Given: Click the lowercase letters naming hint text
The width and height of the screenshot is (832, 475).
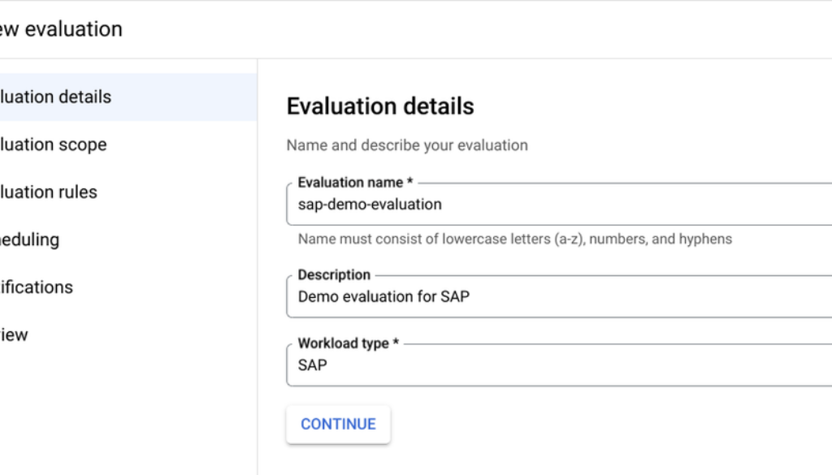Looking at the screenshot, I should 514,239.
